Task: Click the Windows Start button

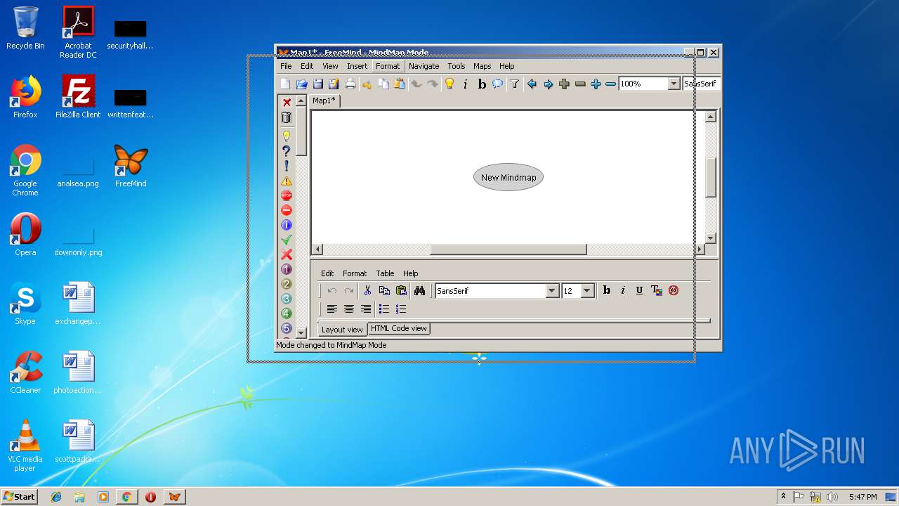Action: pos(20,496)
